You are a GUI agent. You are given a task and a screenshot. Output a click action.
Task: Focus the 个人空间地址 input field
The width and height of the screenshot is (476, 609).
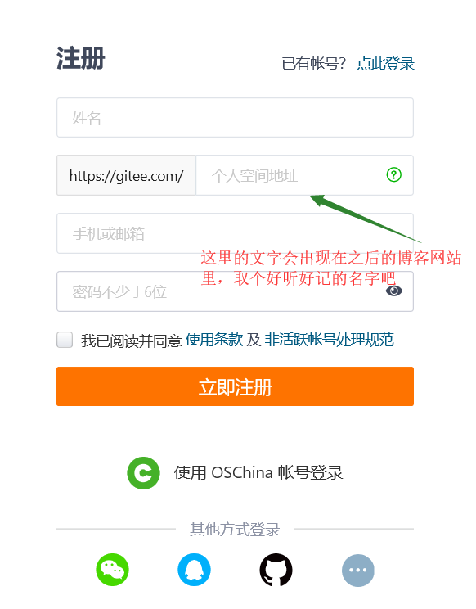[x=304, y=175]
